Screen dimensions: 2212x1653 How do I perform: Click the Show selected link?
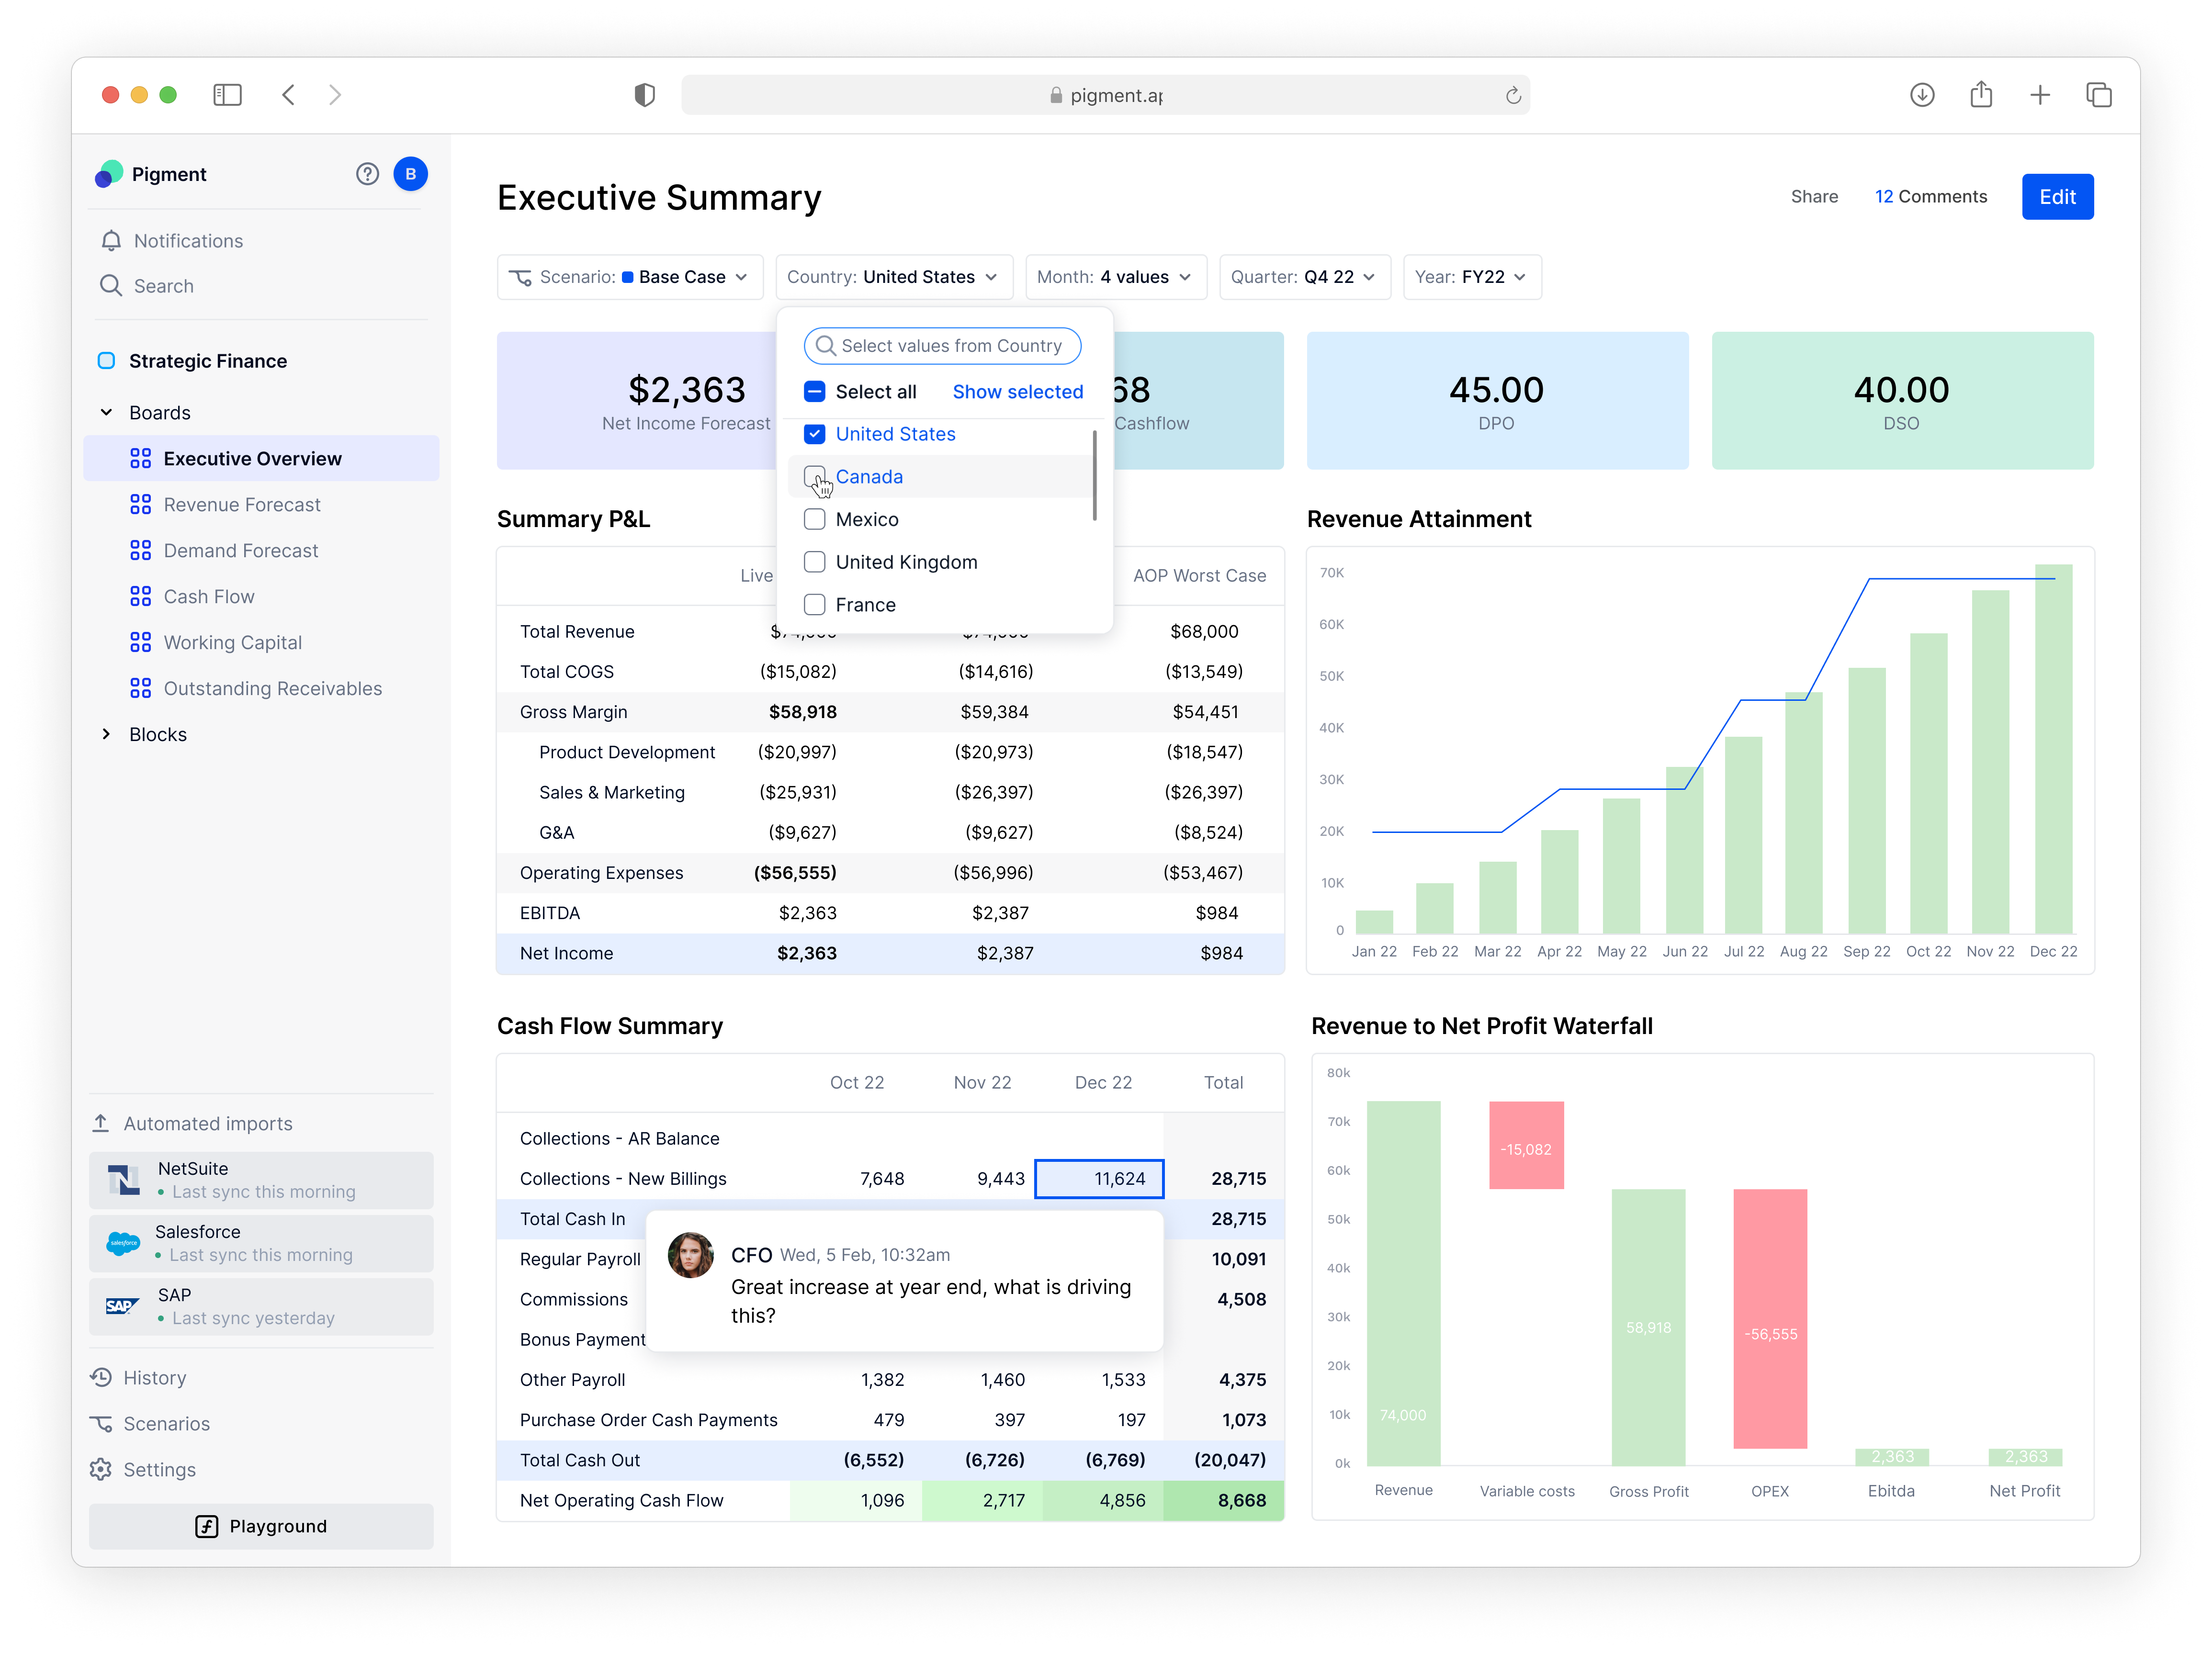[x=1017, y=392]
